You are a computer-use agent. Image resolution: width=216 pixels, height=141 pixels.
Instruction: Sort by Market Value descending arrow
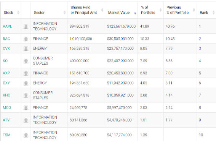coord(135,13)
